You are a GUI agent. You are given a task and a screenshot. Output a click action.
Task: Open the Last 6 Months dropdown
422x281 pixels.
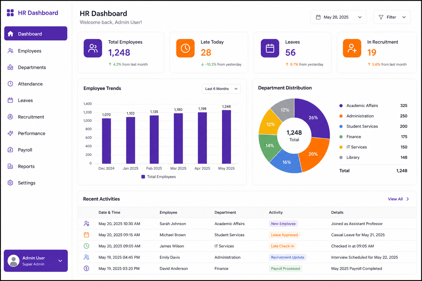click(x=221, y=89)
